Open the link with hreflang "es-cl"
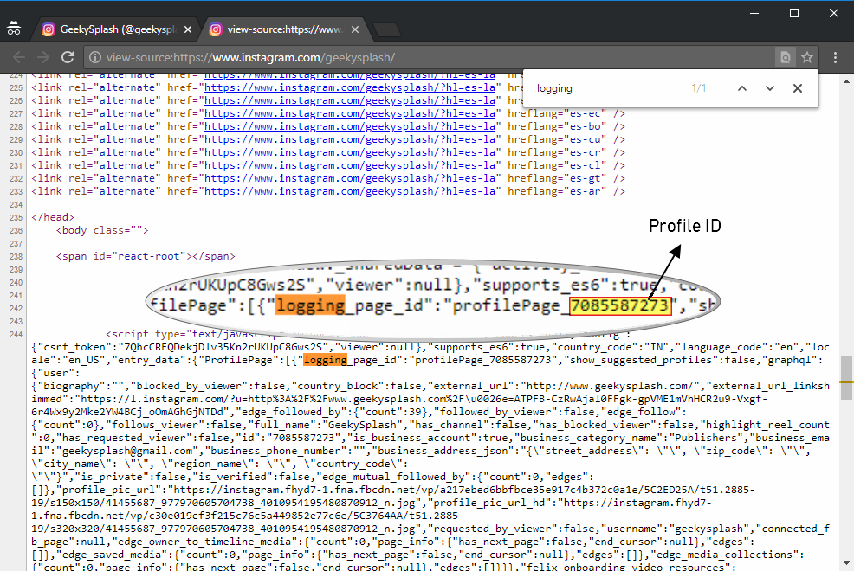 point(350,166)
